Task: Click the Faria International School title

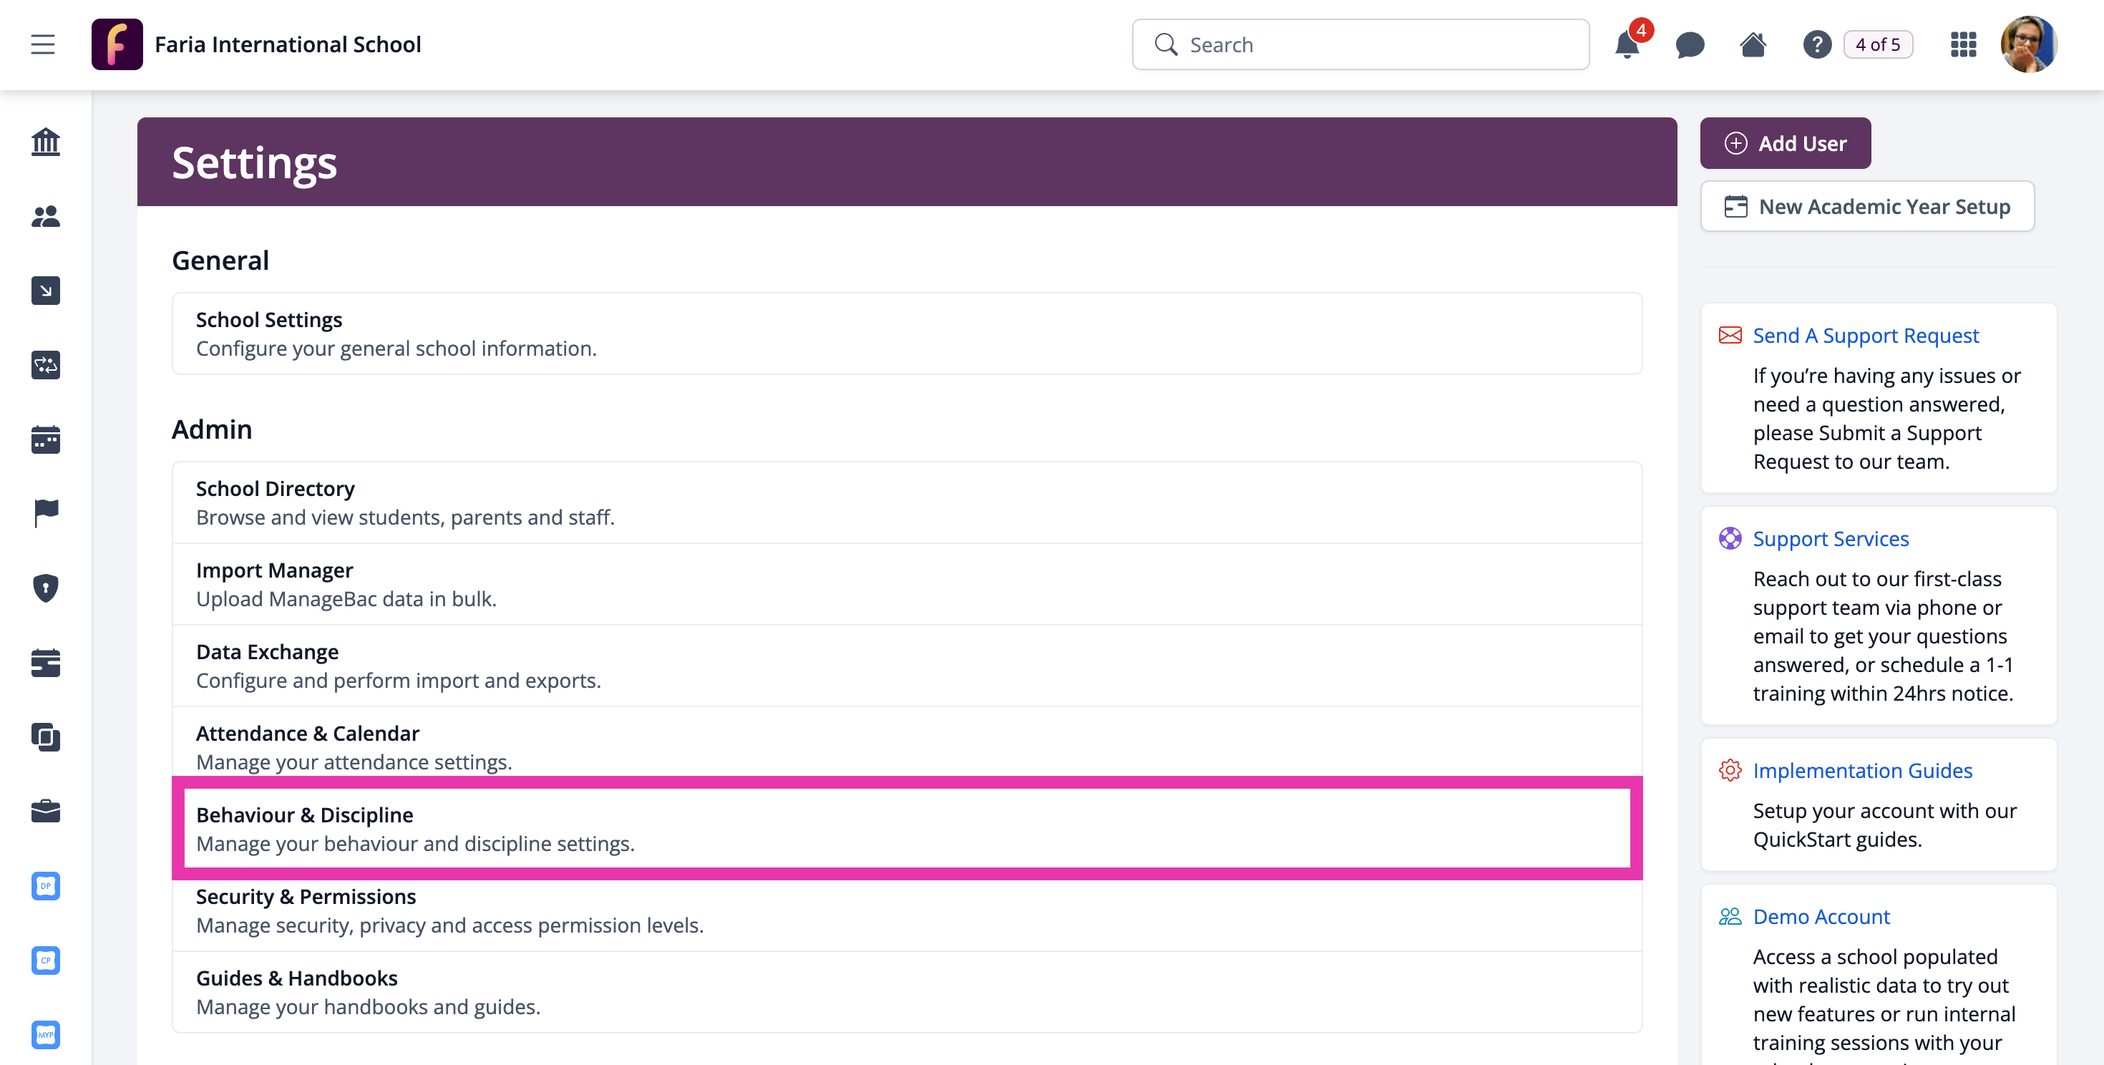Action: coord(288,44)
